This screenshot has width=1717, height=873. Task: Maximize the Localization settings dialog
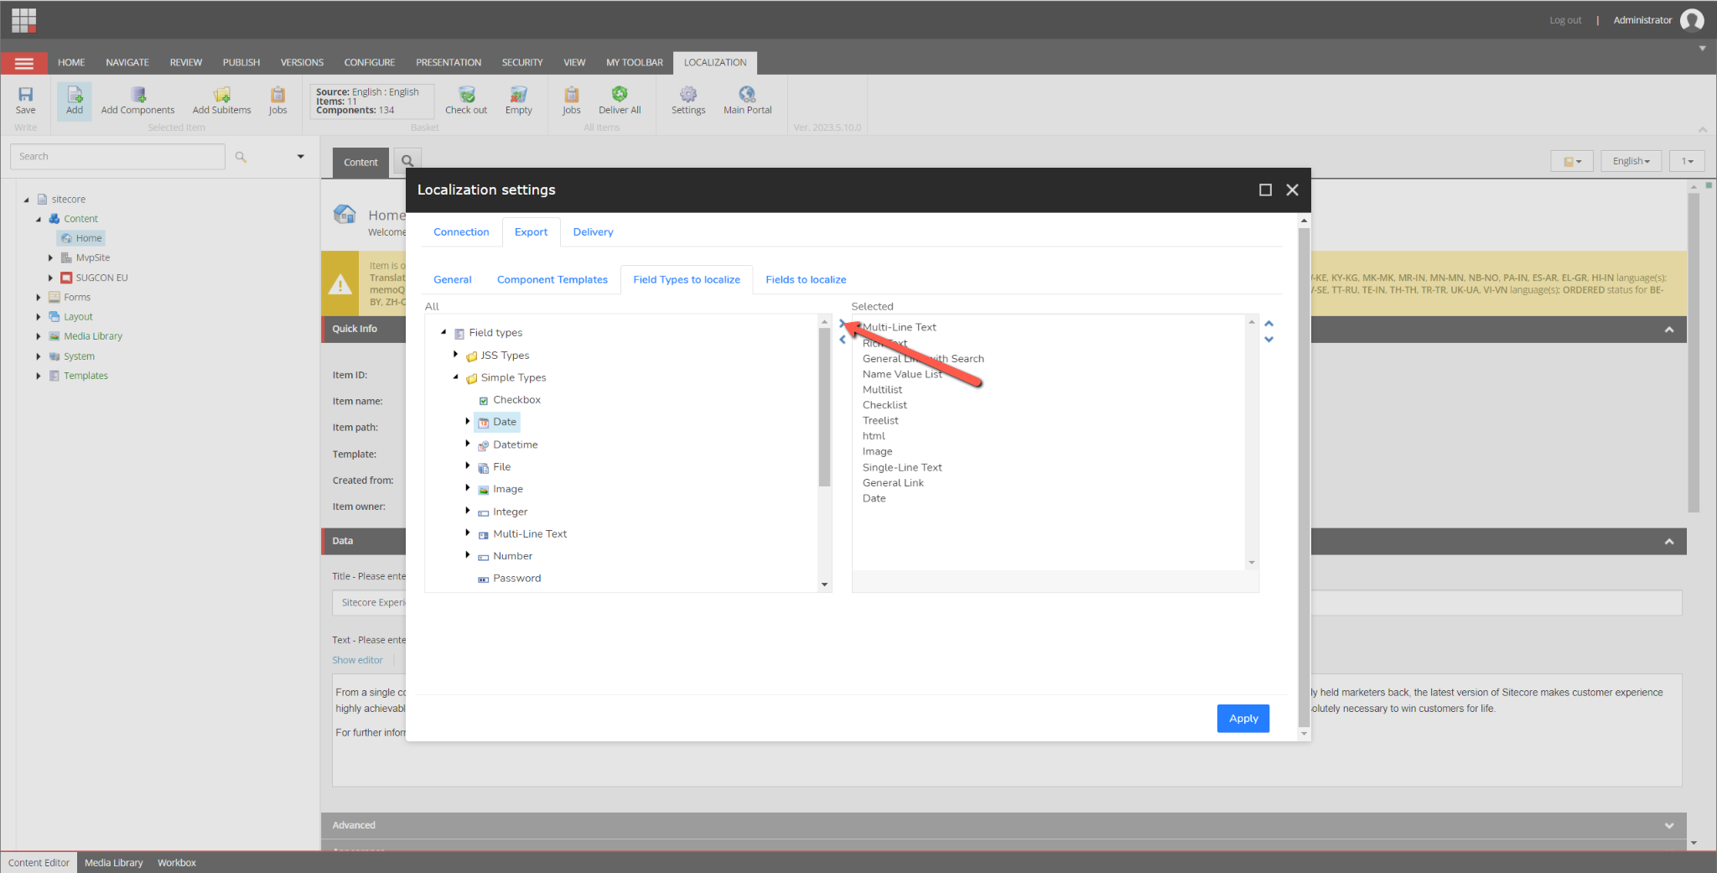tap(1265, 190)
